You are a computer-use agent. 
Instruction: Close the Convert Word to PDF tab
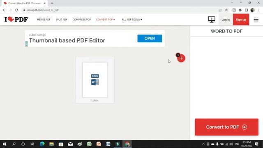[45, 3]
